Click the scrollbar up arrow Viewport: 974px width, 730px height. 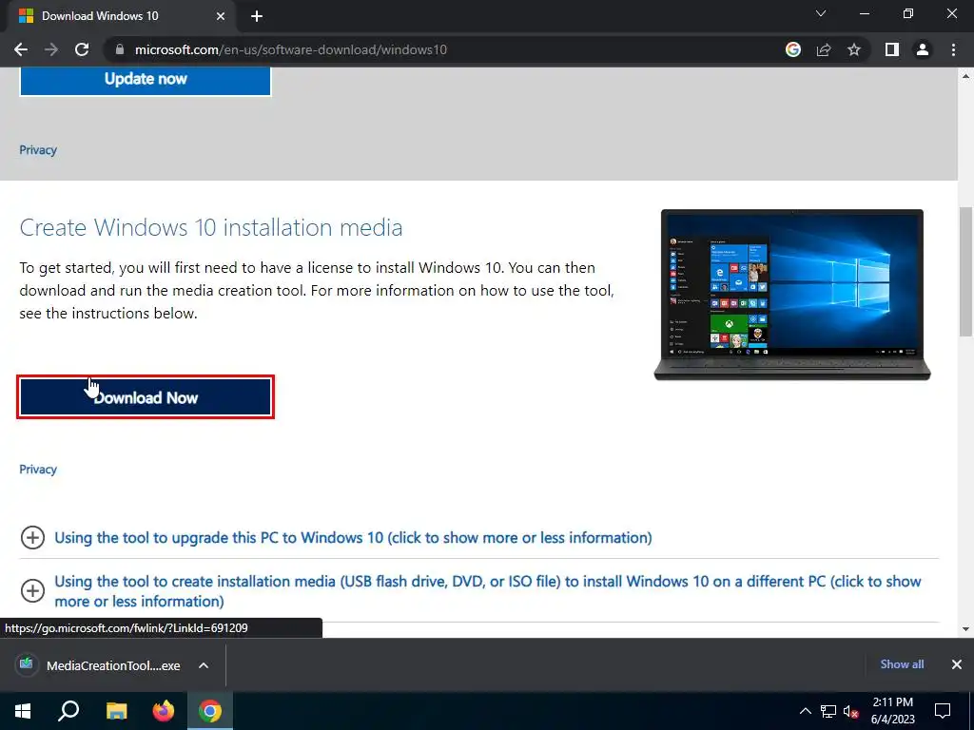[x=966, y=76]
